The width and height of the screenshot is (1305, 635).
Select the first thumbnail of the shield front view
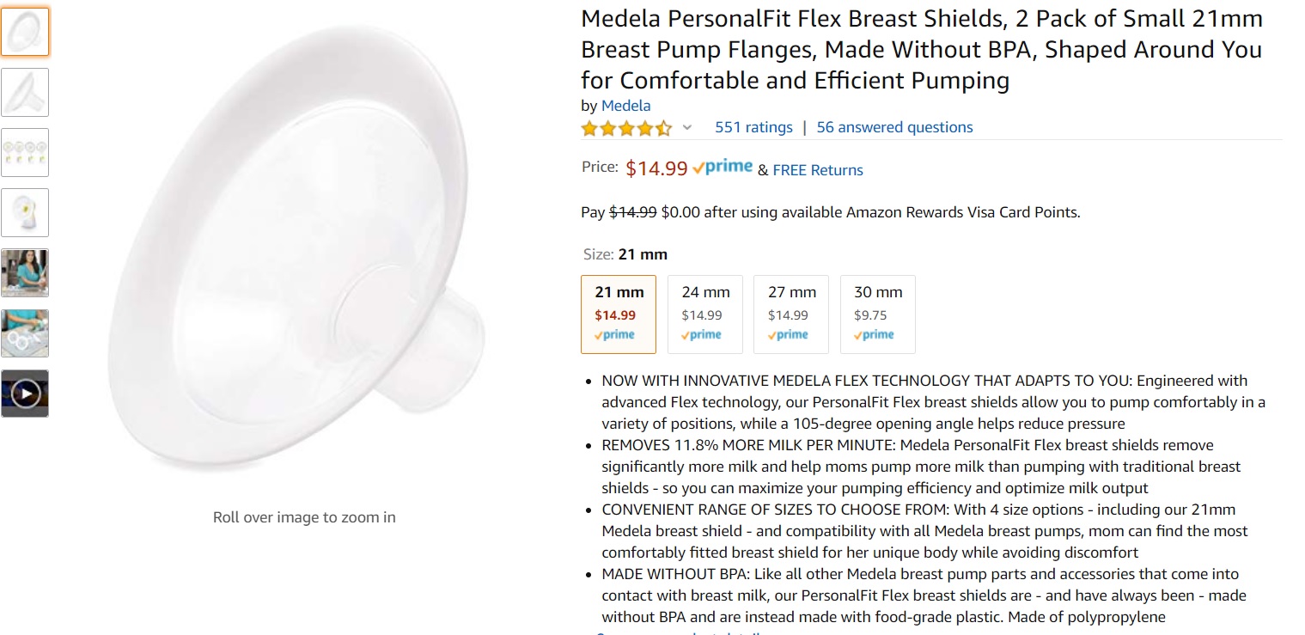coord(25,32)
